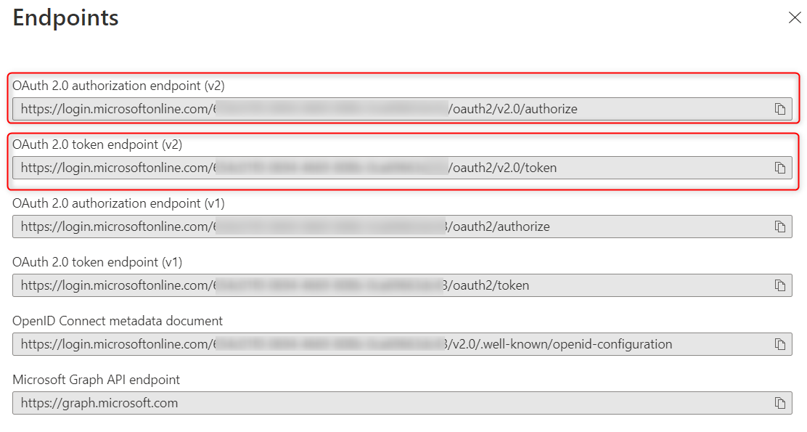Image resolution: width=807 pixels, height=432 pixels.
Task: Click the Endpoints panel heading
Action: point(66,18)
